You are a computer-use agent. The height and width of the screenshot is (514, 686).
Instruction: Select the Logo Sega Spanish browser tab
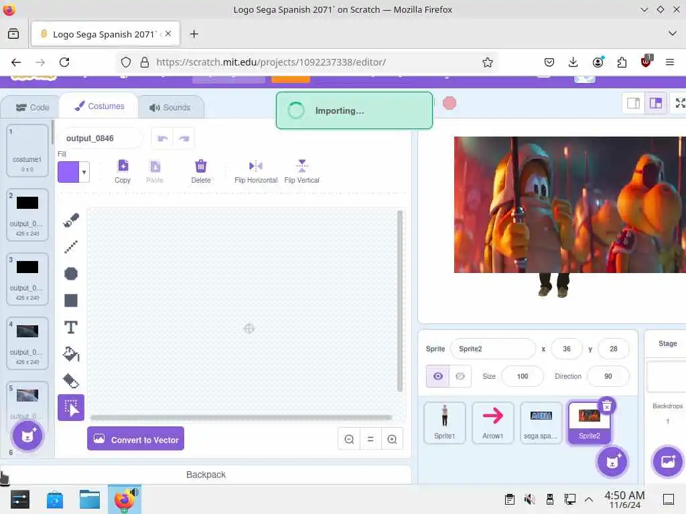(105, 33)
